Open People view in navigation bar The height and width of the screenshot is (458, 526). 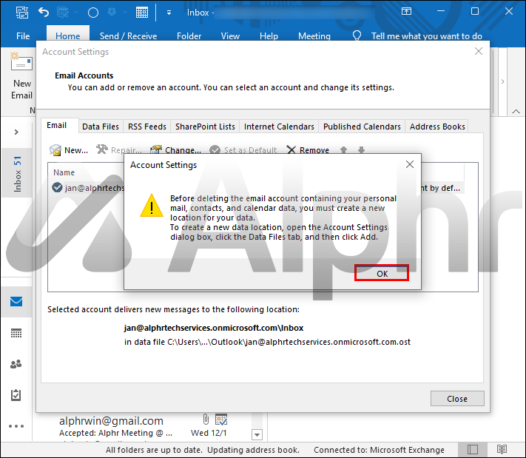click(x=16, y=364)
